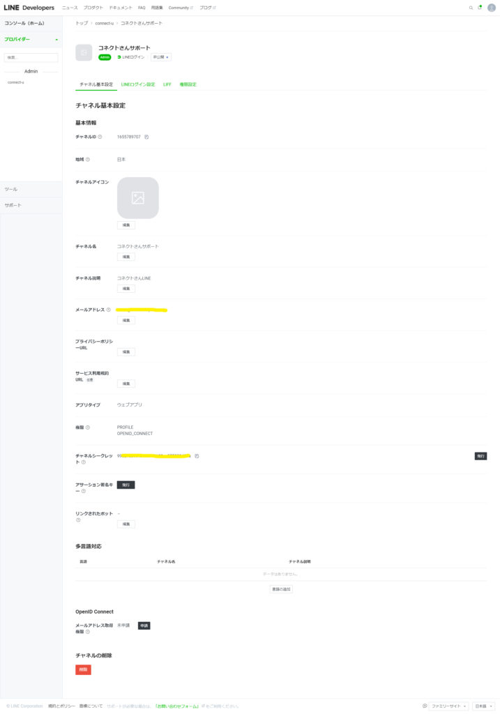Open the 非公開 publish status dropdown
Image resolution: width=500 pixels, height=714 pixels.
click(x=160, y=57)
